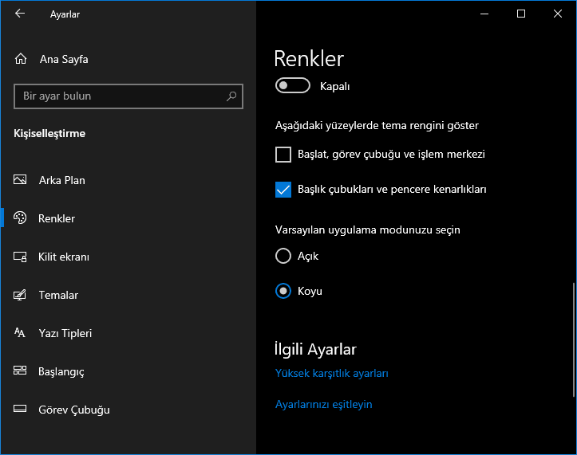
Task: Click the search magnifier icon
Action: (231, 96)
